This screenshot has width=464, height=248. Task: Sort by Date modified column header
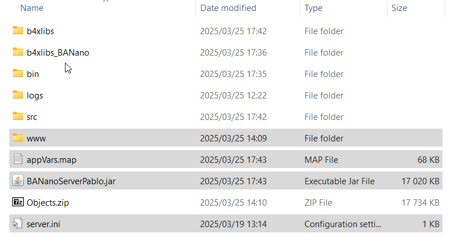pos(228,8)
